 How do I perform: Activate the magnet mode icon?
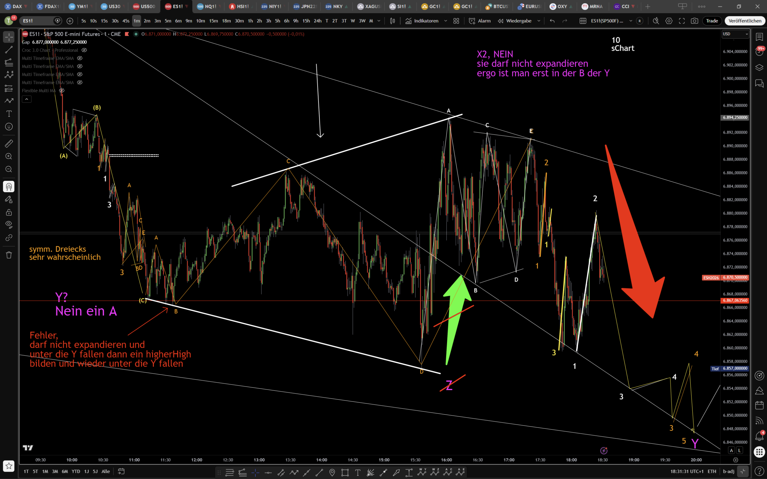point(9,187)
